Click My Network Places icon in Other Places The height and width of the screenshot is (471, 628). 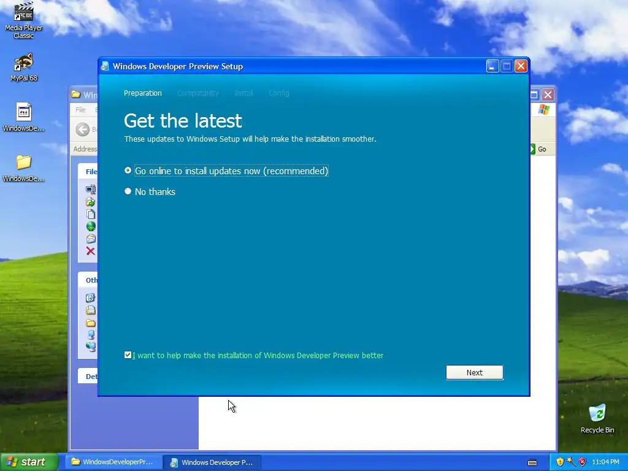pos(91,347)
